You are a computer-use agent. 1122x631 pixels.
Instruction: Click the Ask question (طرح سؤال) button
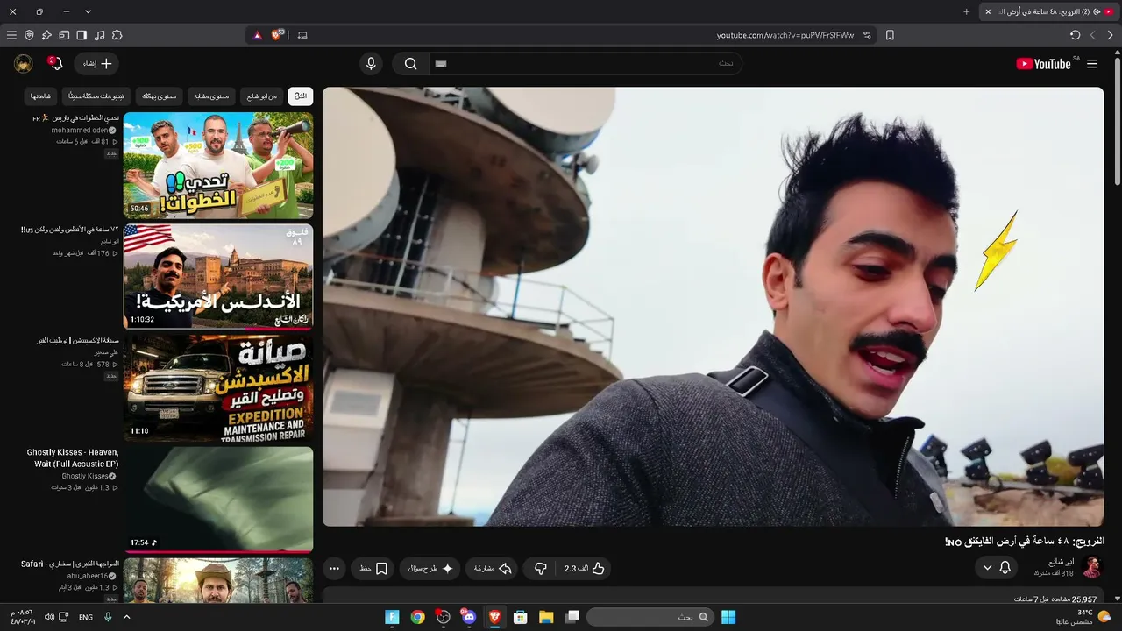coord(430,569)
